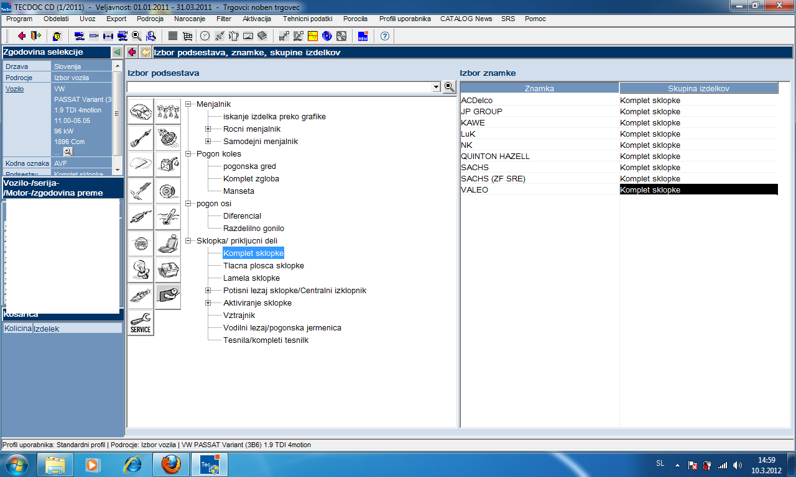796x477 pixels.
Task: Select the VALEO brand row
Action: click(619, 190)
